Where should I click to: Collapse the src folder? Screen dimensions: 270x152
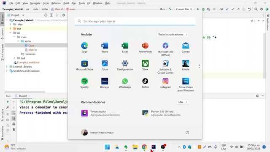[11, 33]
